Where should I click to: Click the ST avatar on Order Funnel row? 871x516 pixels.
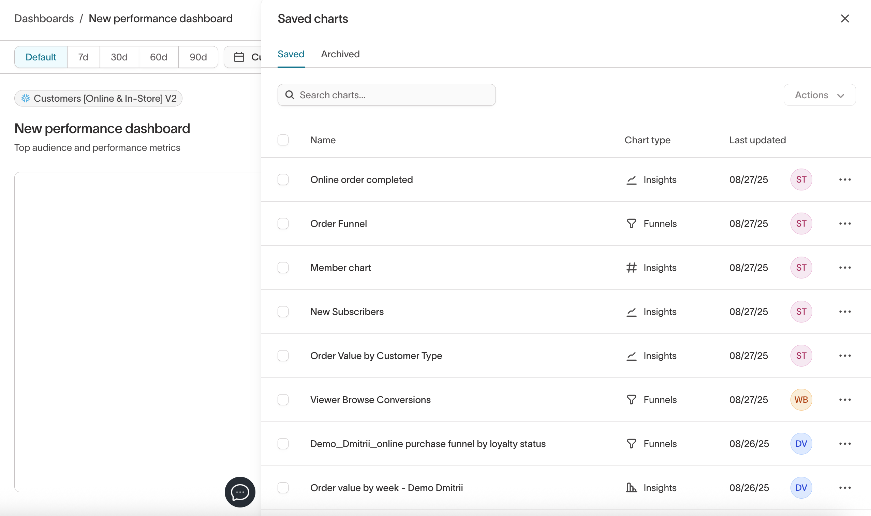[x=801, y=224]
